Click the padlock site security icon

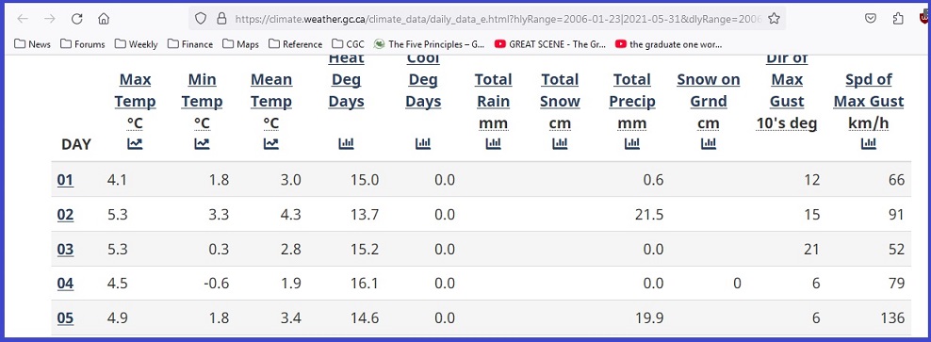coord(221,19)
